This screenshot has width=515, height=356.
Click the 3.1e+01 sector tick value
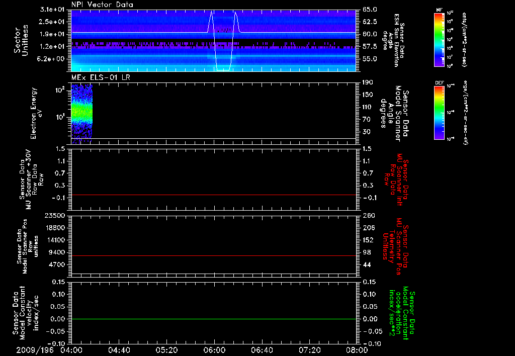click(x=52, y=10)
